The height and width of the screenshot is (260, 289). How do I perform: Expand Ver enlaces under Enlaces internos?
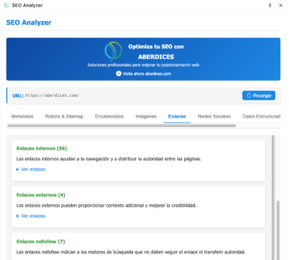coord(31,170)
